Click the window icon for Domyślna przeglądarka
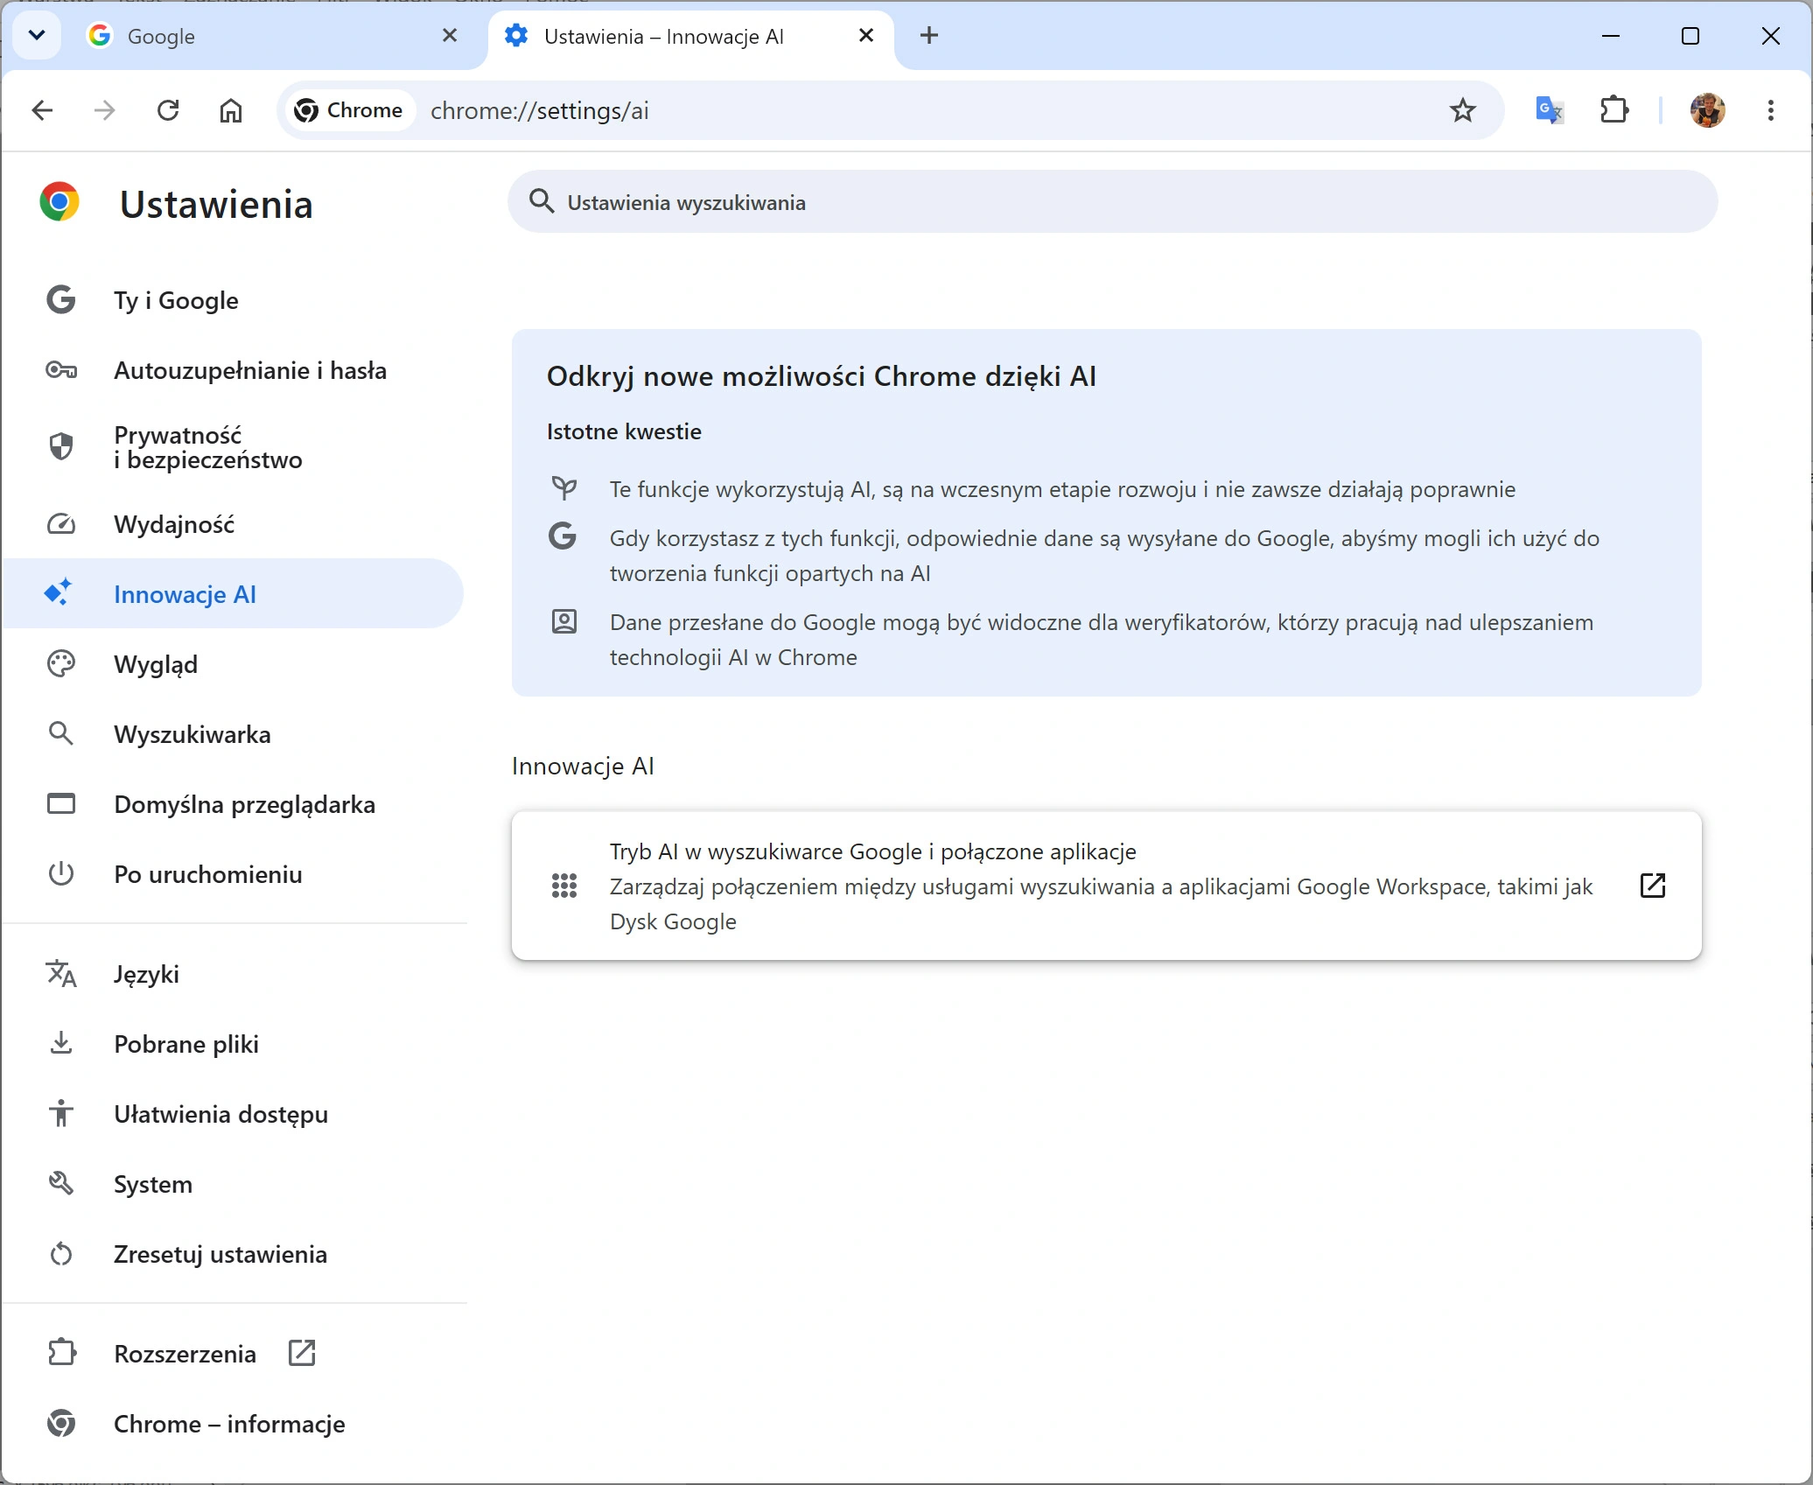The width and height of the screenshot is (1813, 1485). click(60, 803)
